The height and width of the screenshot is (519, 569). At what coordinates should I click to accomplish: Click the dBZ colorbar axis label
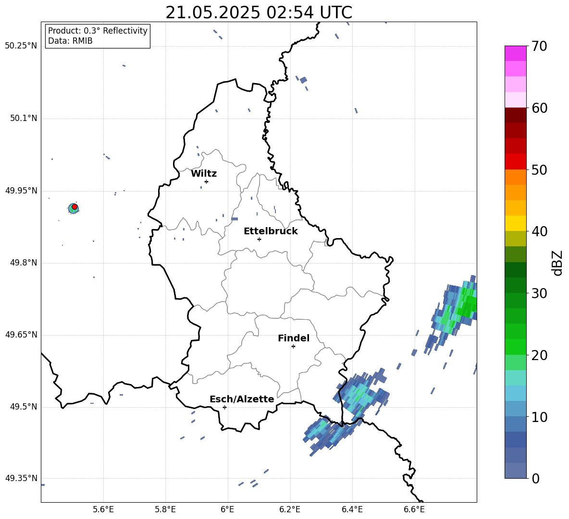[x=558, y=263]
